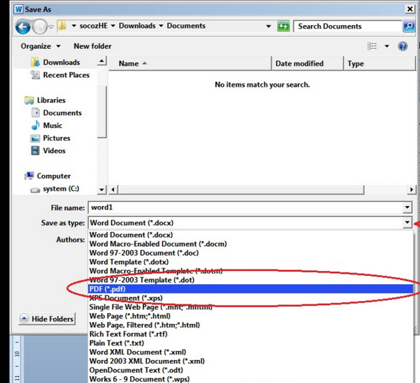Sort by Name column header
The image size is (420, 383).
(x=190, y=64)
